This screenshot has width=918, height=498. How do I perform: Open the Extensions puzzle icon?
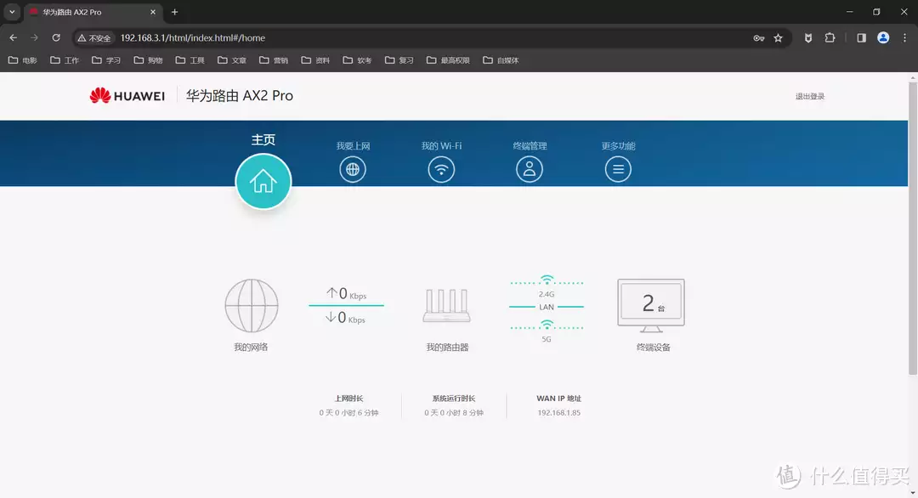pos(830,38)
